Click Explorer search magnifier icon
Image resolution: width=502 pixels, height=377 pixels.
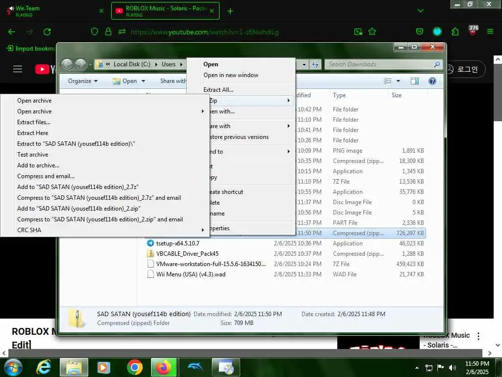tap(437, 64)
